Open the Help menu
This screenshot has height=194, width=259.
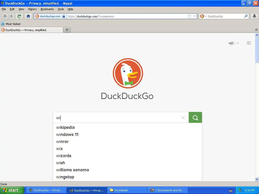click(x=71, y=9)
